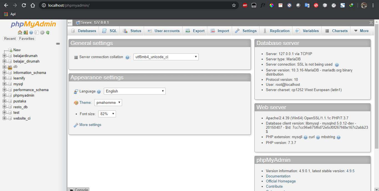
Task: Reload the navigation panel green arrow
Action: point(48,32)
